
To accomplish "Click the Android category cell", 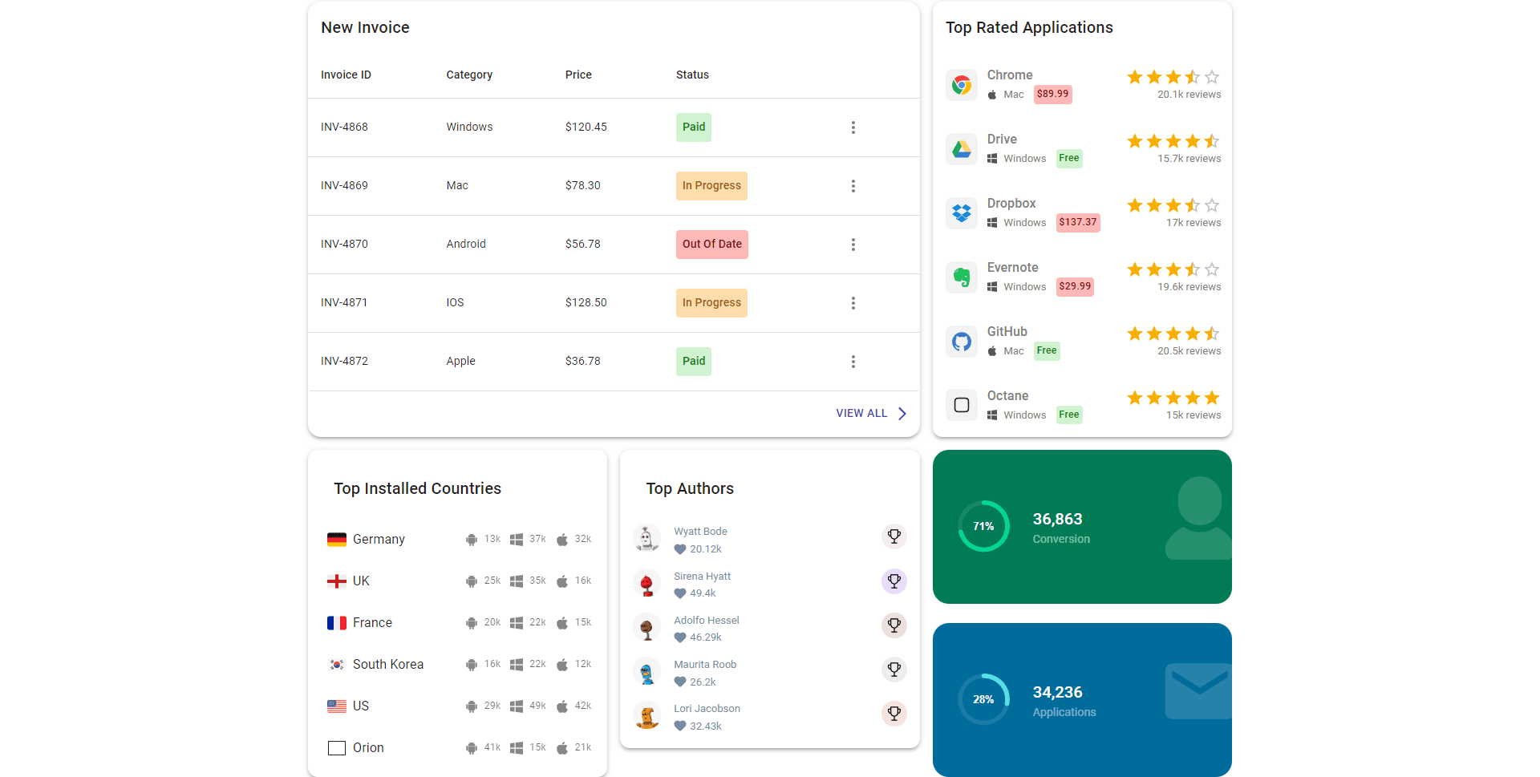I will (x=466, y=245).
